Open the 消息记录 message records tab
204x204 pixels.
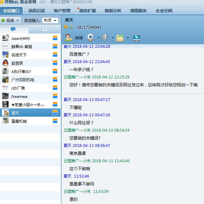pos(37,11)
